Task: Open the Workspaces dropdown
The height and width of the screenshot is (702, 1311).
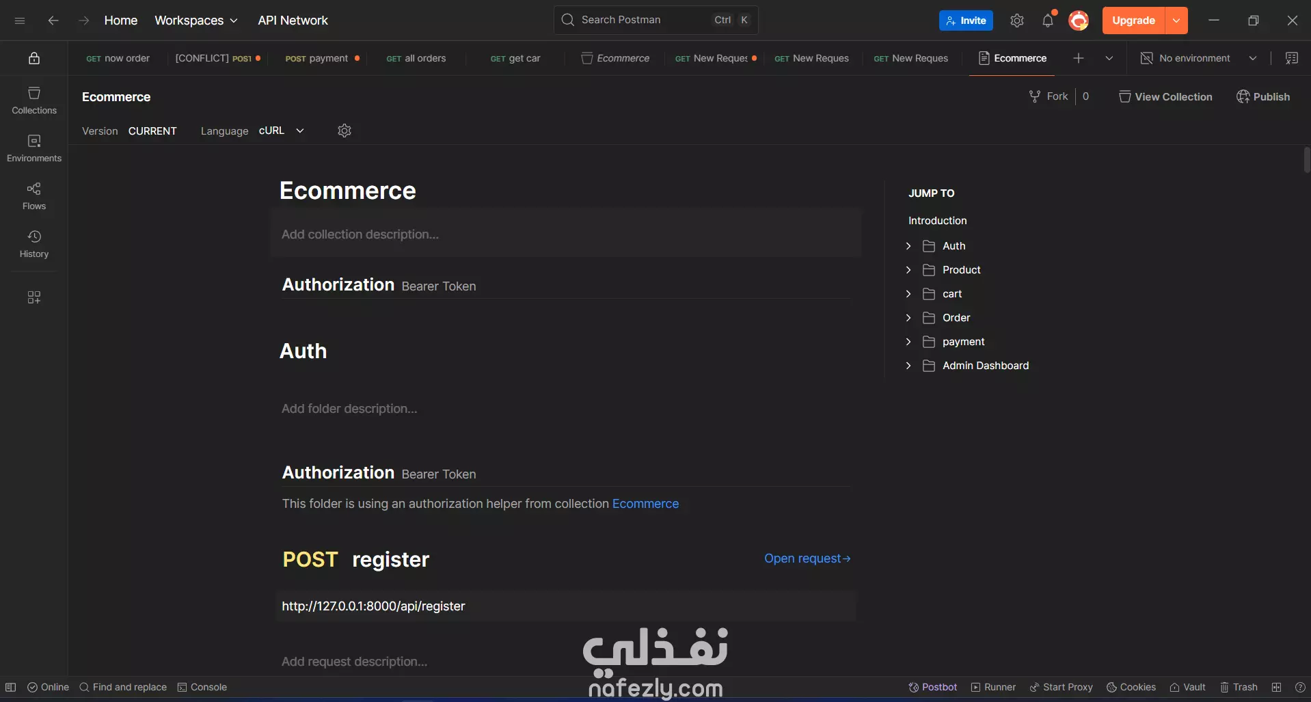Action: pos(196,21)
